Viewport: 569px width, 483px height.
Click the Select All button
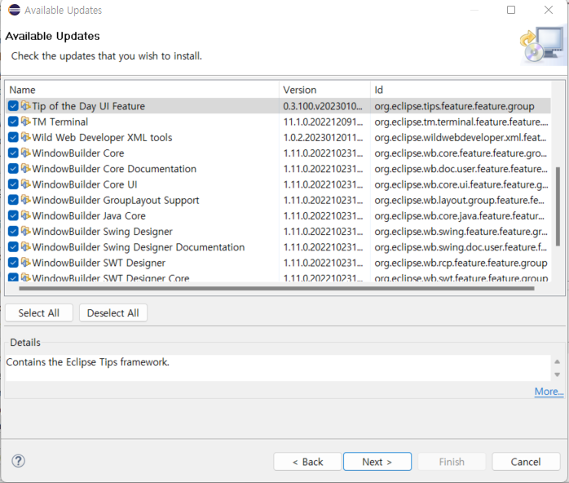39,313
